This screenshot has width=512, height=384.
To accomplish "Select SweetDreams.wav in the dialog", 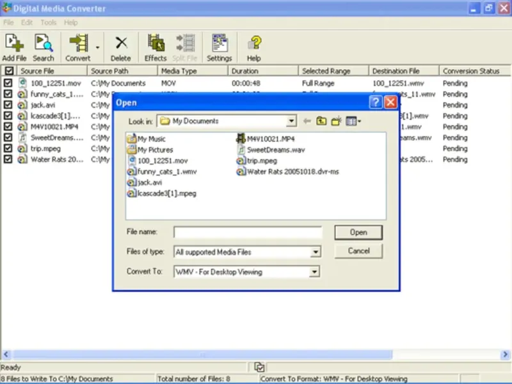I will 271,150.
